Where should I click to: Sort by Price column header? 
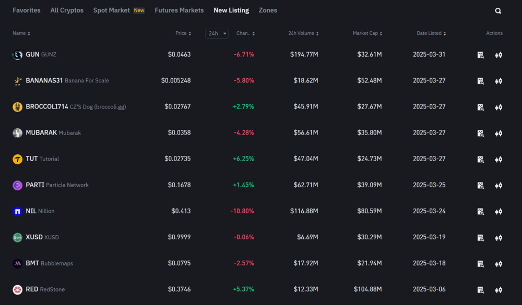[x=183, y=33]
